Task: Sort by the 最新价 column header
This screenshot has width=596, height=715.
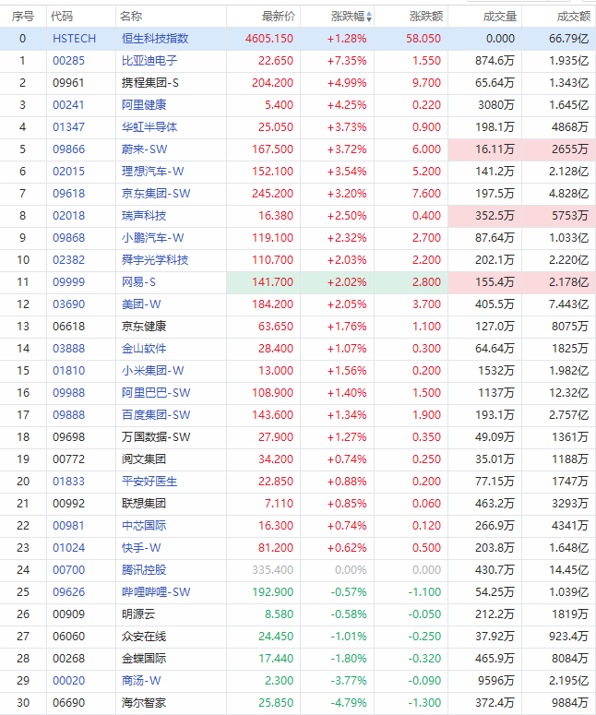Action: click(278, 17)
